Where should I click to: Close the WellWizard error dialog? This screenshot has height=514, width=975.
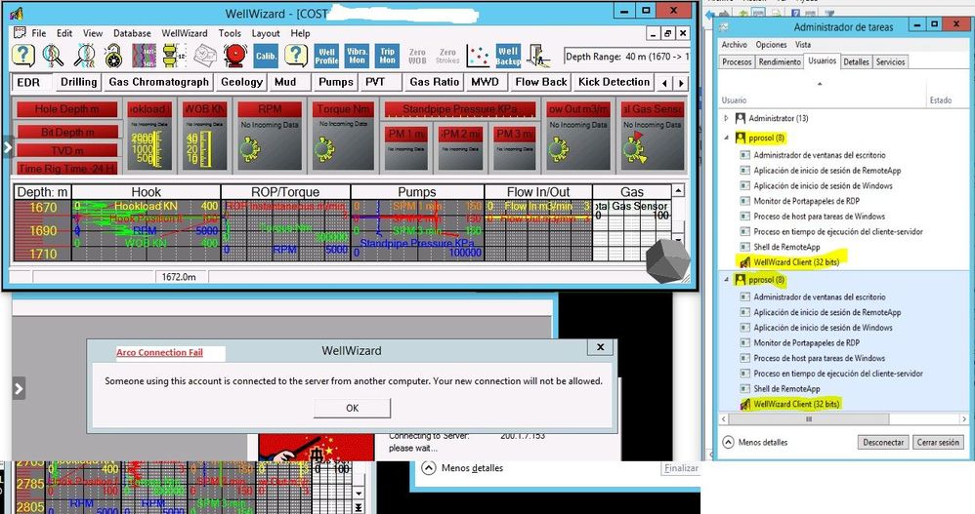[x=600, y=347]
